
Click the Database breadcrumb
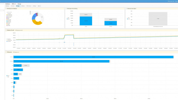pos(8,4)
